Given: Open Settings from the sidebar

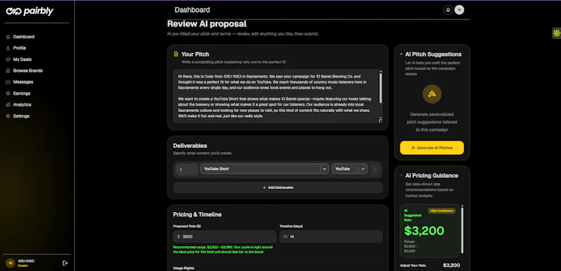Looking at the screenshot, I should [21, 116].
